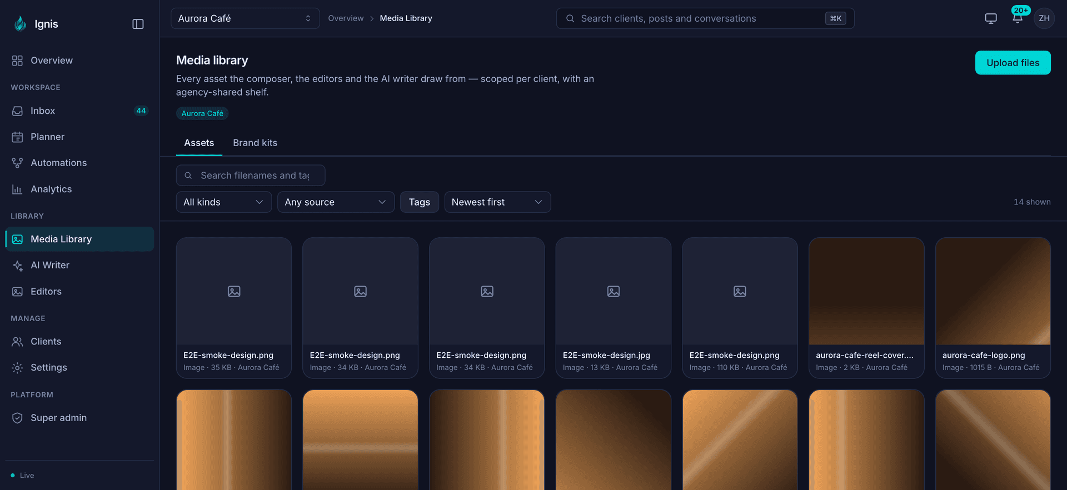Click the Inbox tray icon
This screenshot has height=490, width=1067.
point(17,111)
